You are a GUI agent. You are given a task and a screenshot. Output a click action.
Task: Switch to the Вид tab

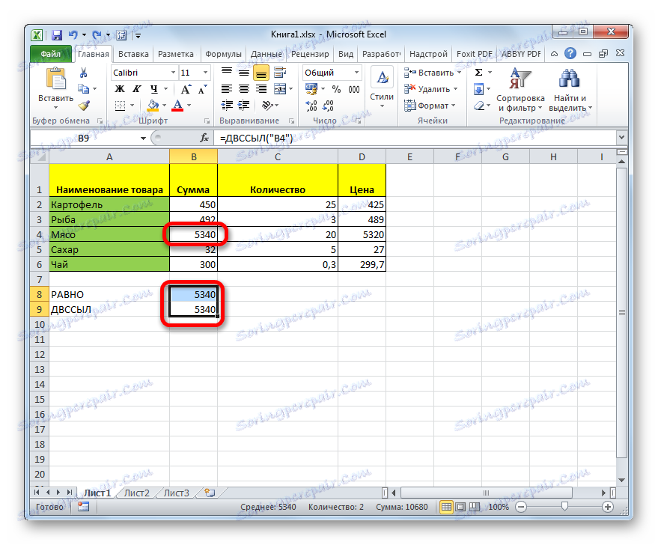(x=346, y=54)
